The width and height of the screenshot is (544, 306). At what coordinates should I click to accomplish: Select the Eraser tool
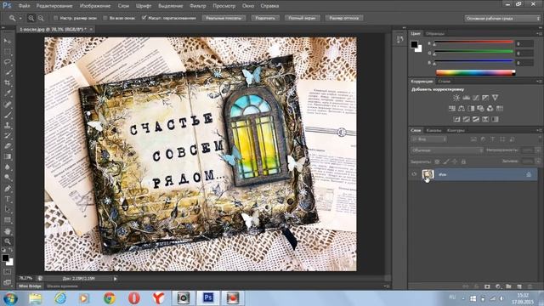(x=8, y=146)
